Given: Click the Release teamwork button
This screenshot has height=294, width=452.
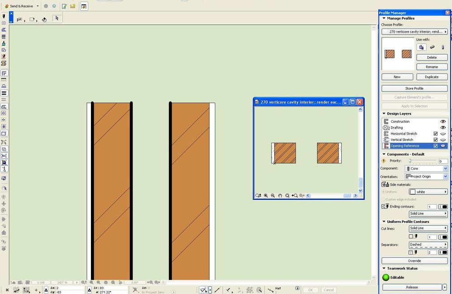Looking at the screenshot, I should coord(412,287).
